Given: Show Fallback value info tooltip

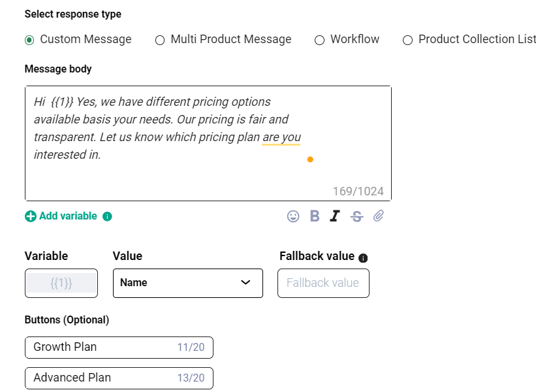Looking at the screenshot, I should click(x=363, y=257).
